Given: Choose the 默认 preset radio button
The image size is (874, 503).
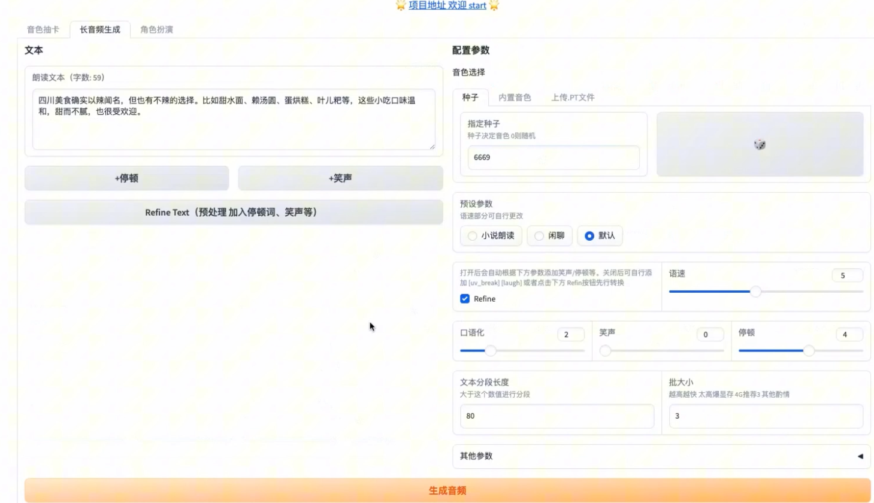Looking at the screenshot, I should point(589,236).
